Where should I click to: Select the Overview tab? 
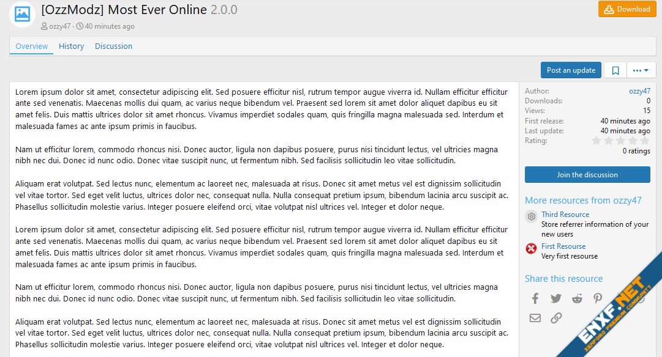click(x=32, y=46)
